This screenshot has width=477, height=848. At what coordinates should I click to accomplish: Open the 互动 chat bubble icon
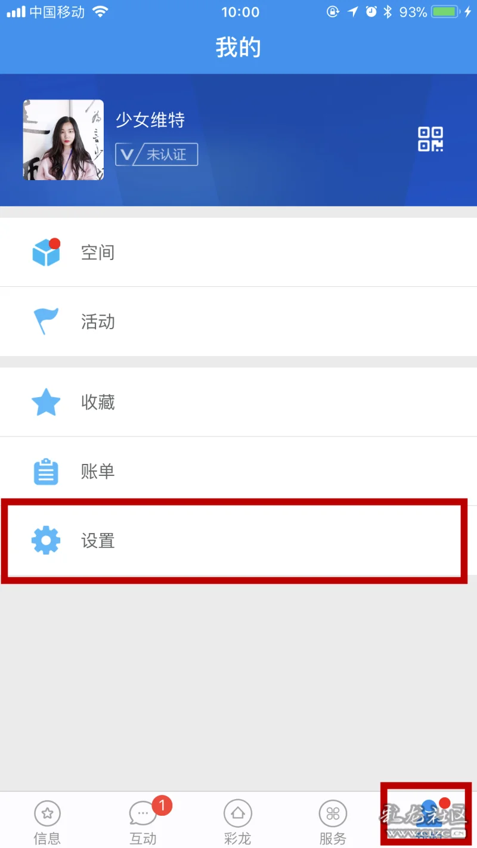pos(142,814)
